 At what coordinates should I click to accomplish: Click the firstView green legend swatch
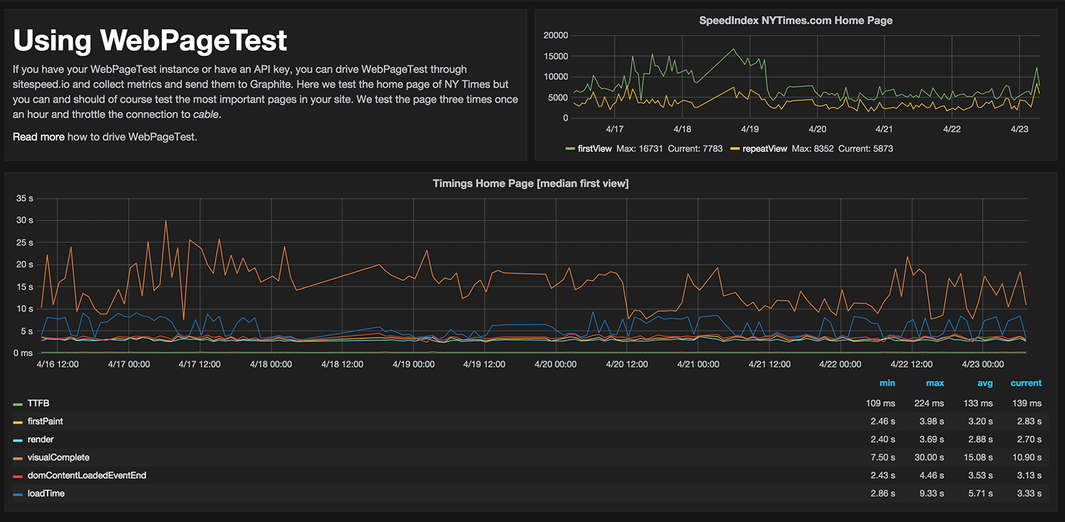(x=569, y=149)
